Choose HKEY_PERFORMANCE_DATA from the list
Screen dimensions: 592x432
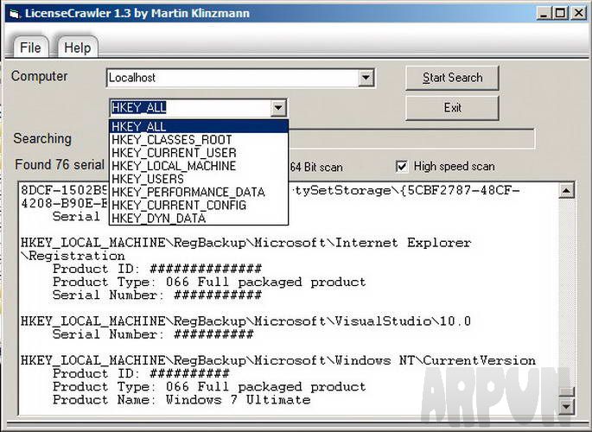pos(199,192)
